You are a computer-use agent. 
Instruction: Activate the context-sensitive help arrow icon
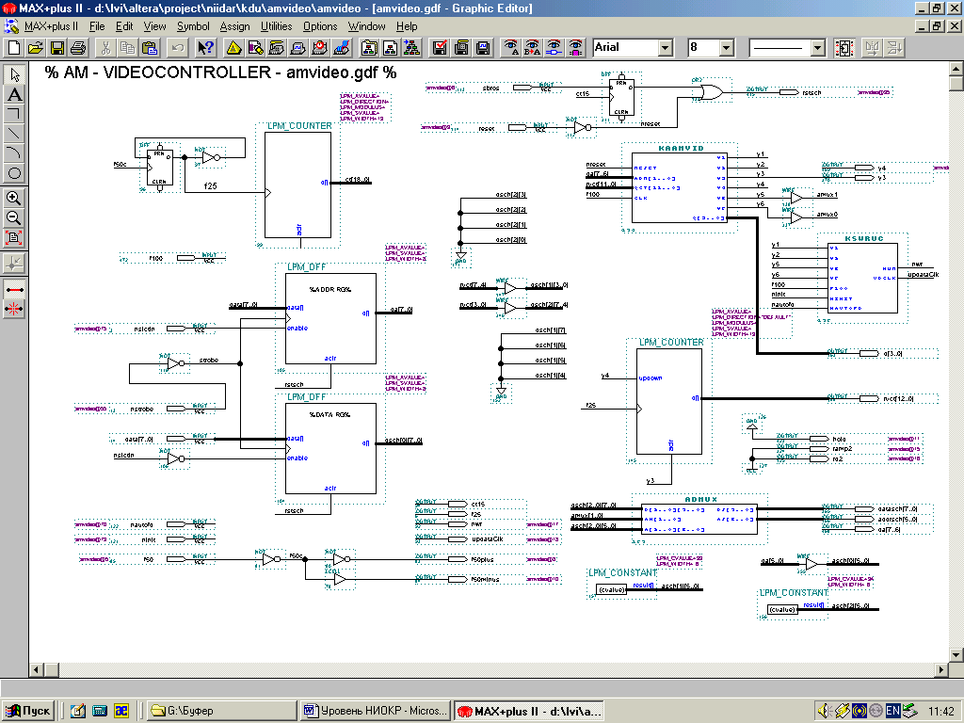[205, 47]
